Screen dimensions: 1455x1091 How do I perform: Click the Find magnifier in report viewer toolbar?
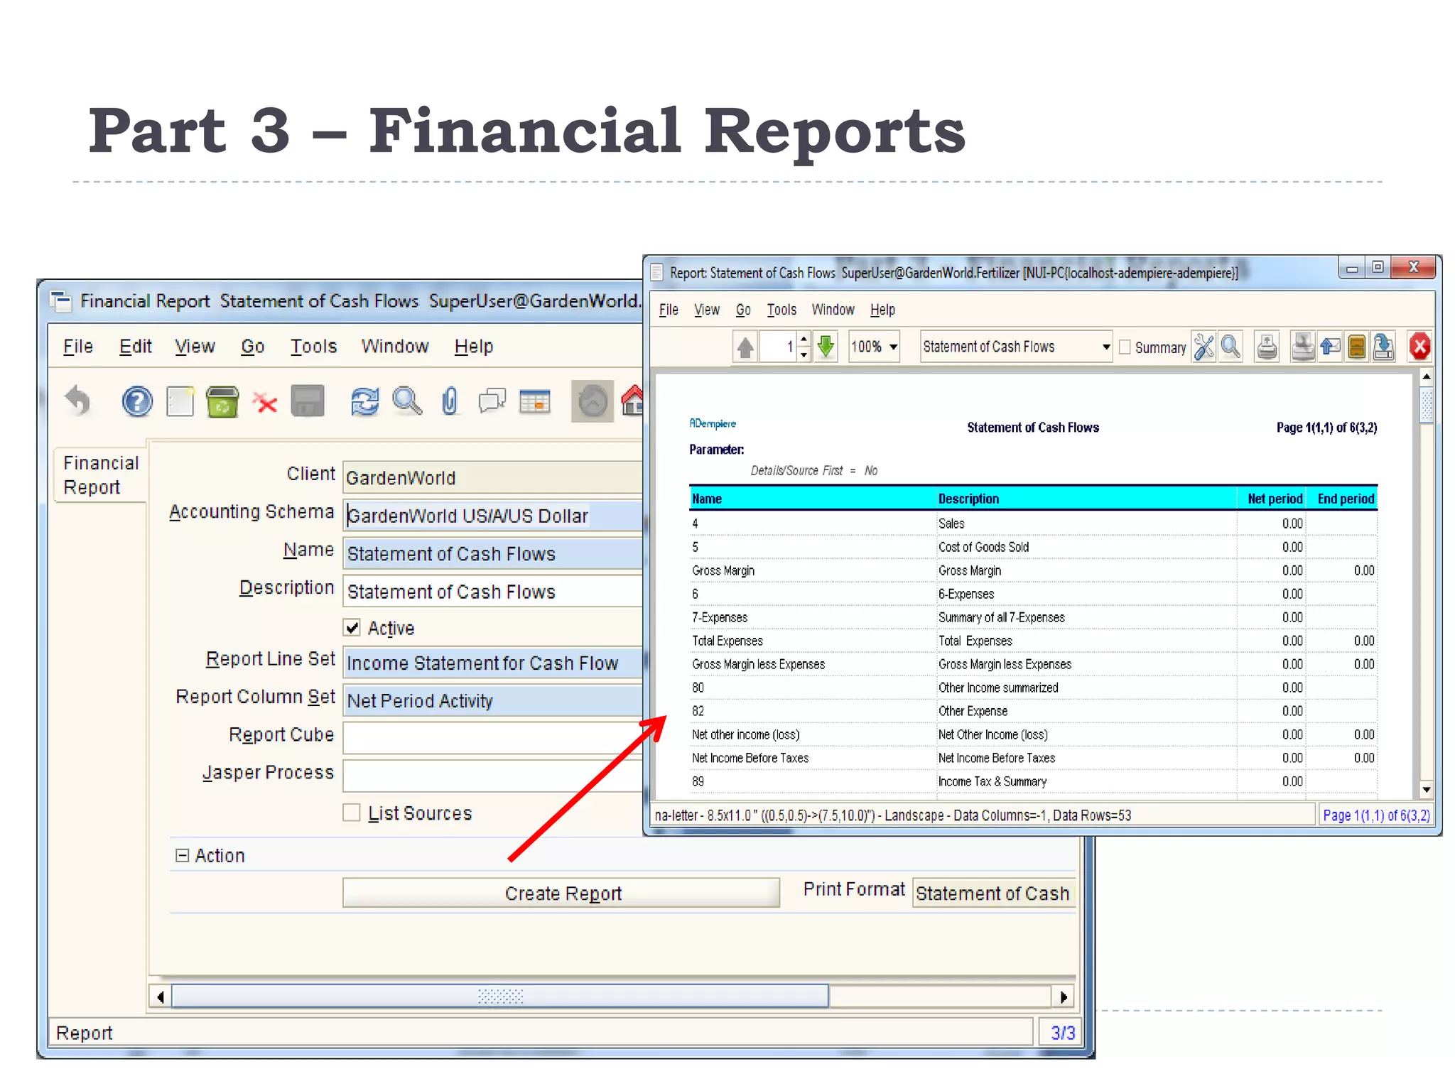1230,347
